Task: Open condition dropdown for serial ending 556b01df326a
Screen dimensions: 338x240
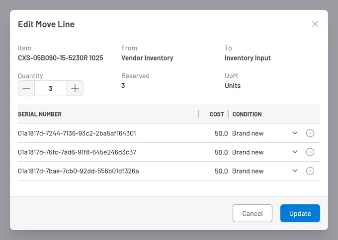Action: [x=295, y=171]
